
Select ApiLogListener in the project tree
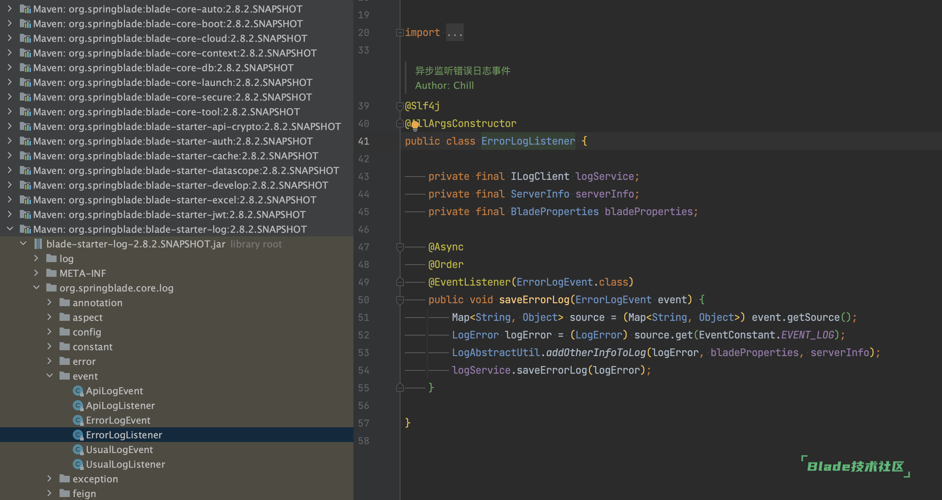[x=177, y=405]
